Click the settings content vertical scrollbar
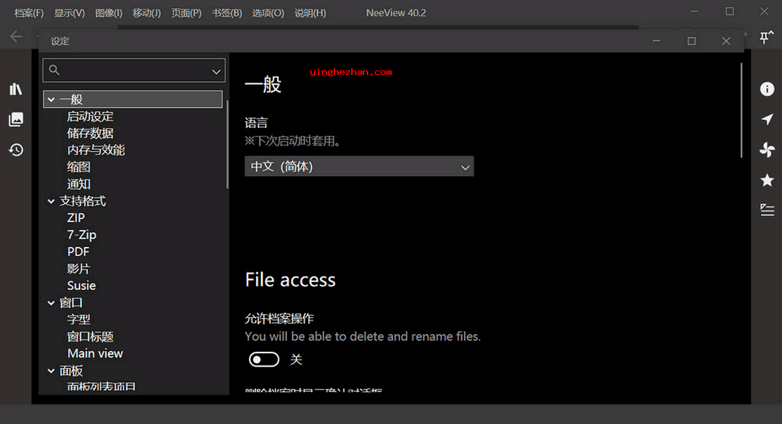This screenshot has height=424, width=782. click(742, 109)
